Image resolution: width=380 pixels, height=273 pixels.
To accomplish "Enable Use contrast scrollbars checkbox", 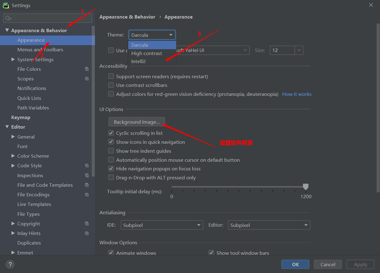I will point(111,85).
